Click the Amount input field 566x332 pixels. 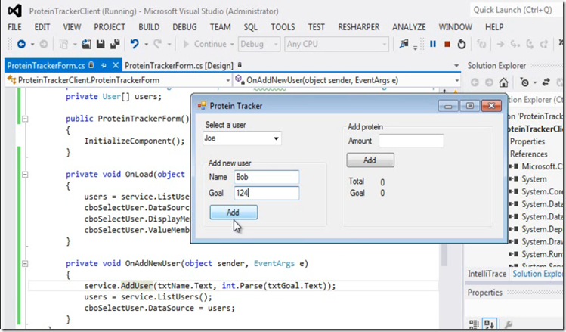click(x=411, y=141)
